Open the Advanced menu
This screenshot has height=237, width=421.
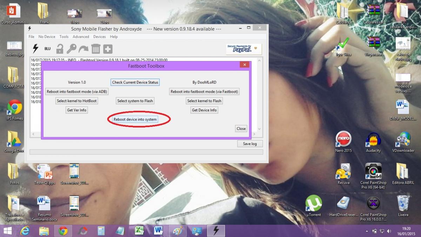[x=81, y=37]
